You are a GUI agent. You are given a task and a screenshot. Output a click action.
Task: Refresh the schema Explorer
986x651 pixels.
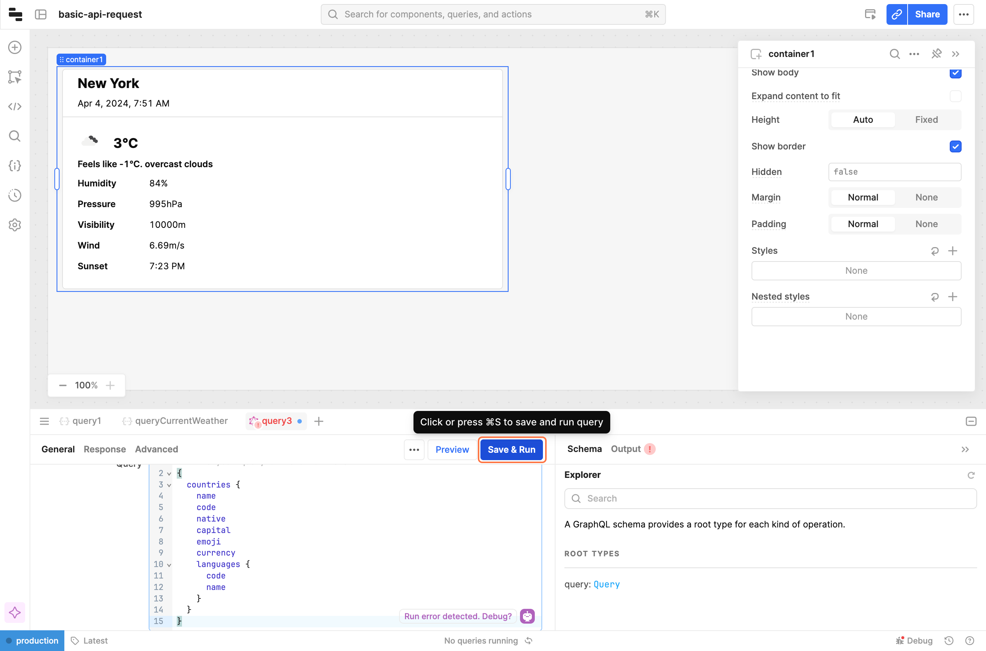pos(970,475)
